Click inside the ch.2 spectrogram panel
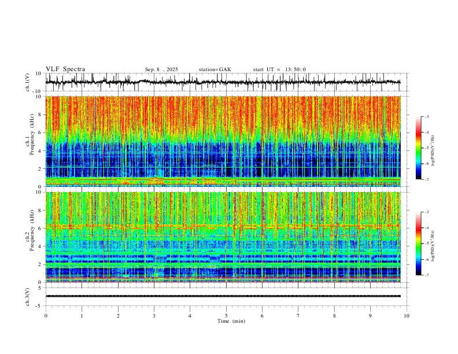This screenshot has width=458, height=354. 223,237
